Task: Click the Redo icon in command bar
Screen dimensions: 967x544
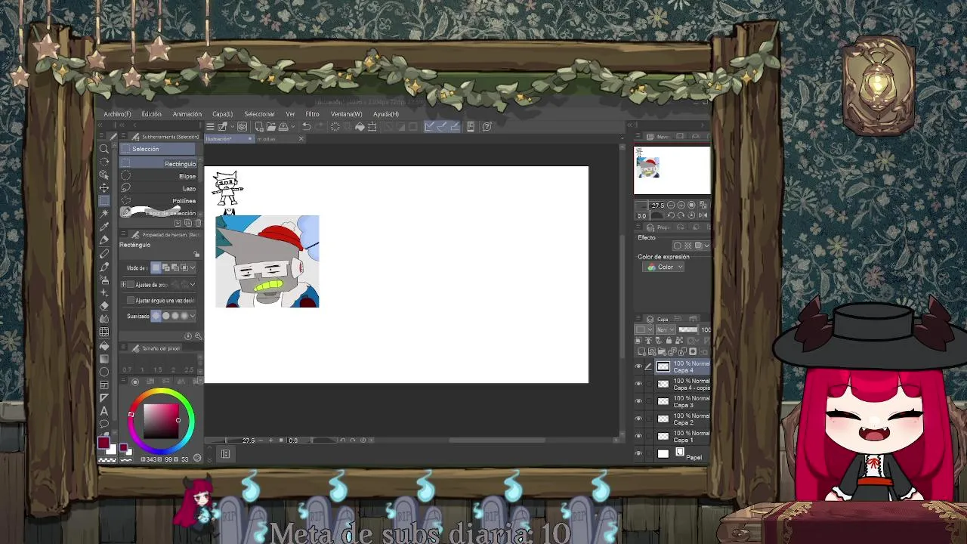Action: coord(320,126)
